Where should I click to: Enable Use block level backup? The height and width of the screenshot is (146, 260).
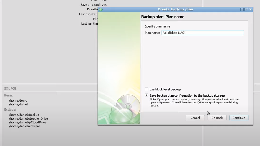point(146,89)
